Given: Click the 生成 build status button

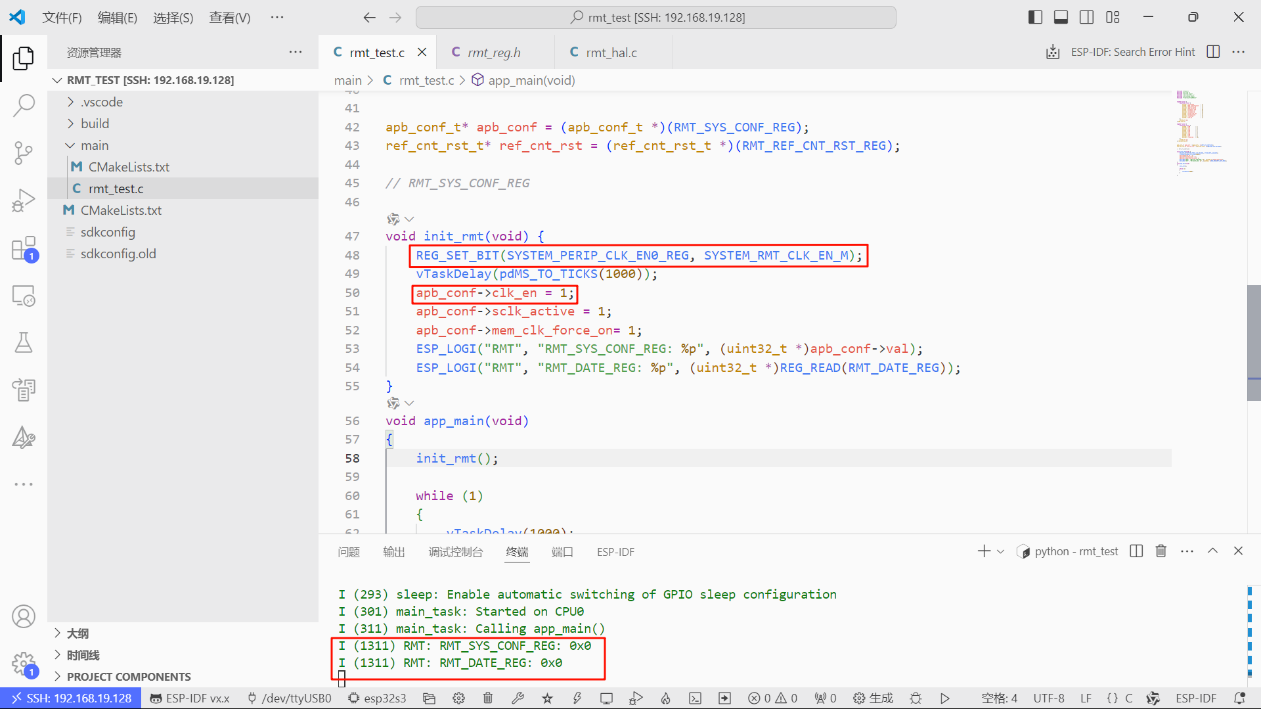Looking at the screenshot, I should [x=873, y=698].
